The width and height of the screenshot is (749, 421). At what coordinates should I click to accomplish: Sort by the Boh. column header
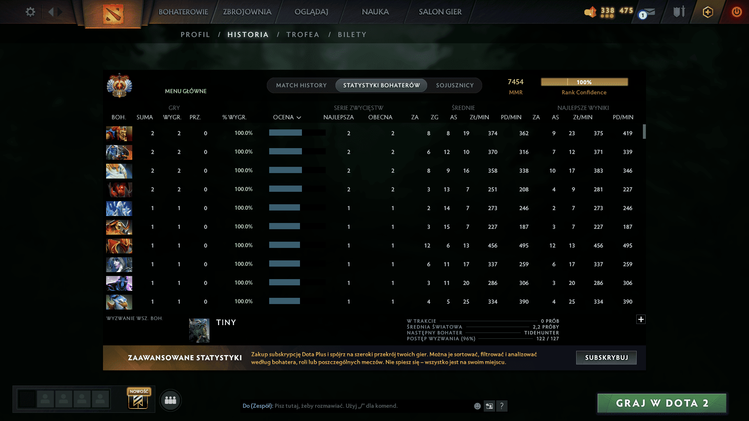[x=119, y=117]
